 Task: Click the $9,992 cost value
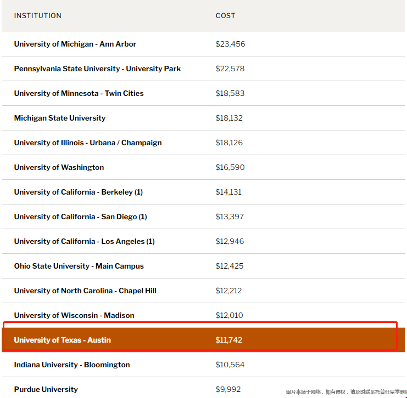pyautogui.click(x=228, y=389)
